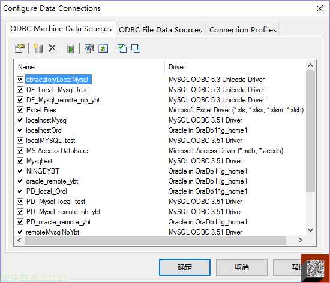Toggle the Mysqltest checkbox
The height and width of the screenshot is (283, 330).
20,161
